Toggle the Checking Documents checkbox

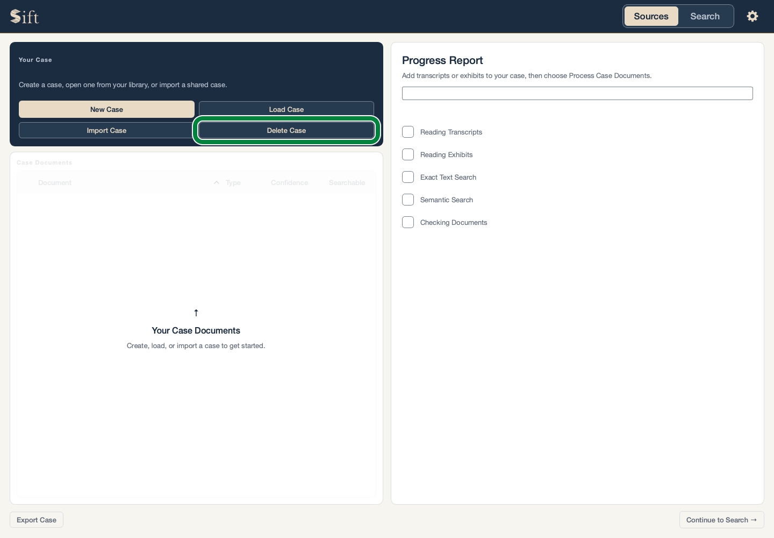point(408,222)
